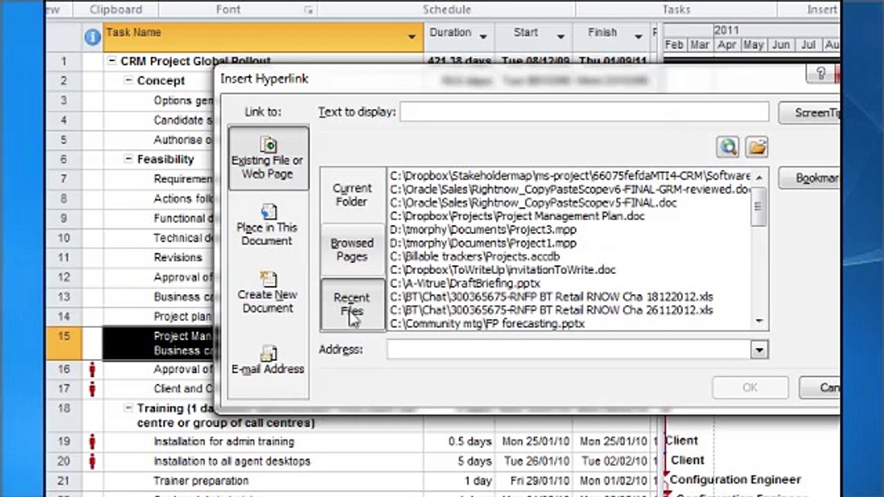Image resolution: width=884 pixels, height=497 pixels.
Task: Click the Bookmark button
Action: [810, 178]
